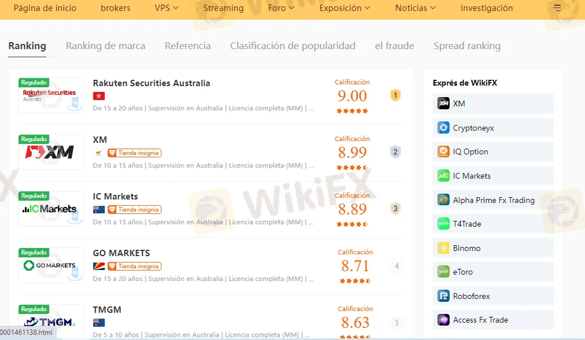Click rank number 5 marker

click(x=396, y=323)
